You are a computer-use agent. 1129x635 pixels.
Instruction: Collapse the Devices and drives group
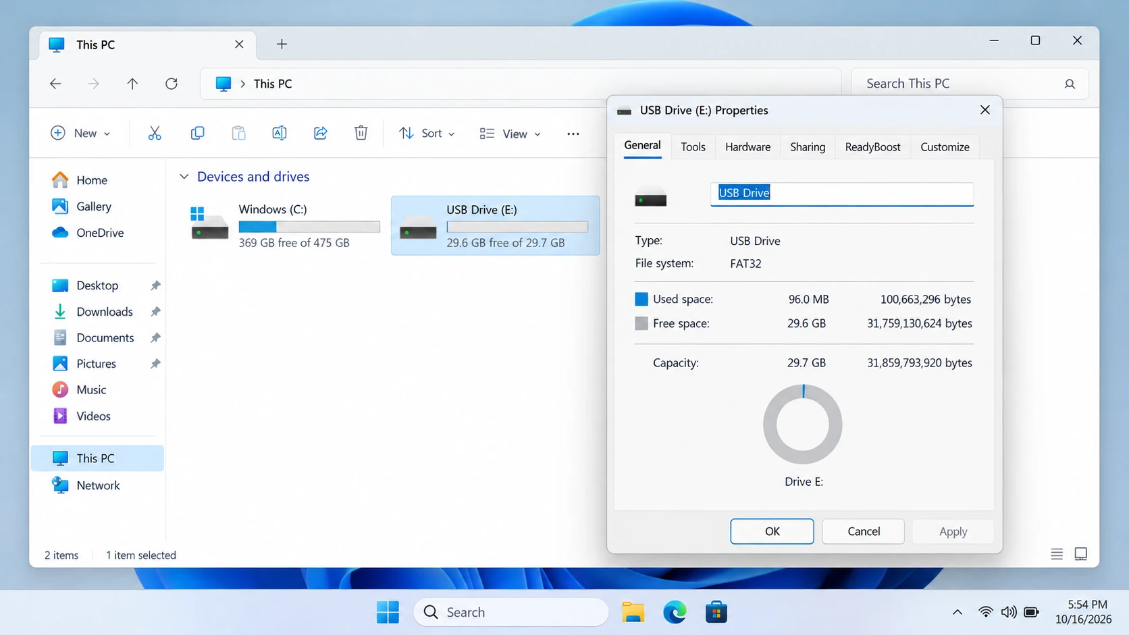(184, 176)
